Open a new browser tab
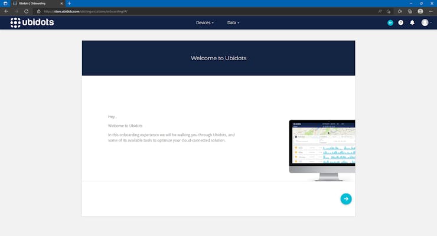 (x=70, y=4)
